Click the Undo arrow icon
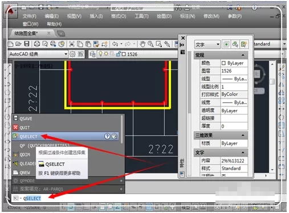289x213 pixels. 115,44
